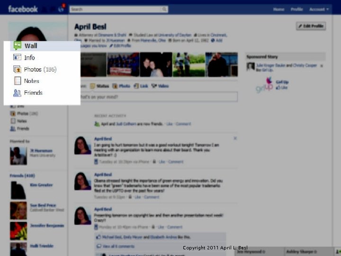This screenshot has height=256, width=341.
Task: Select Wall in the magnified menu
Action: pos(31,46)
